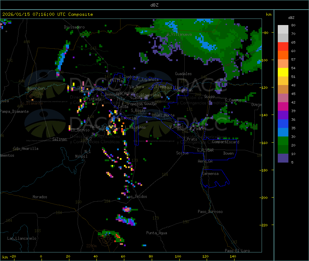Click the timestamp 2026/01/15 07:16:00 UTC Composite
Image resolution: width=309 pixels, height=261 pixels.
[47, 14]
